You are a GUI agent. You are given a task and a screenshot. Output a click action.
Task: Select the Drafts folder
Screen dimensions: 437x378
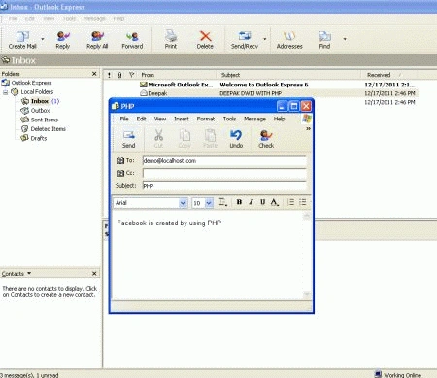(x=39, y=138)
